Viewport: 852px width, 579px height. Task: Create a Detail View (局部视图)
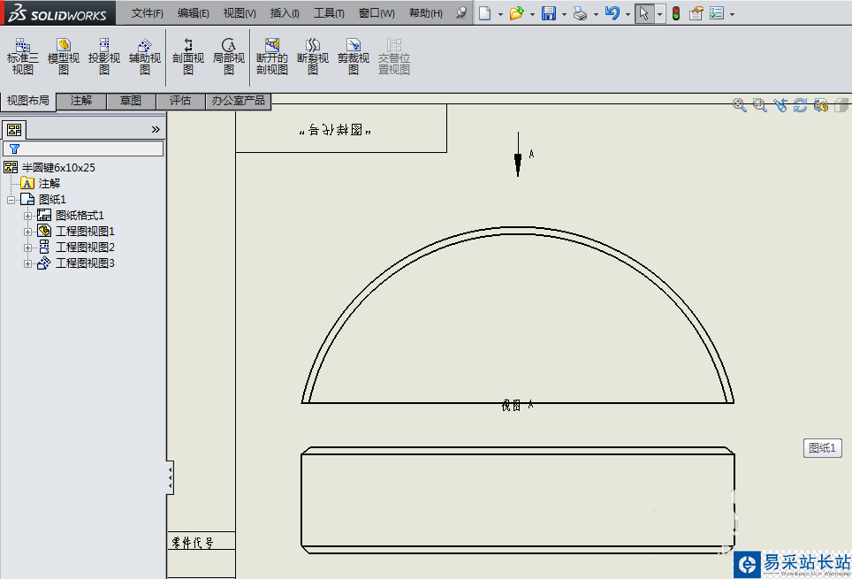229,57
